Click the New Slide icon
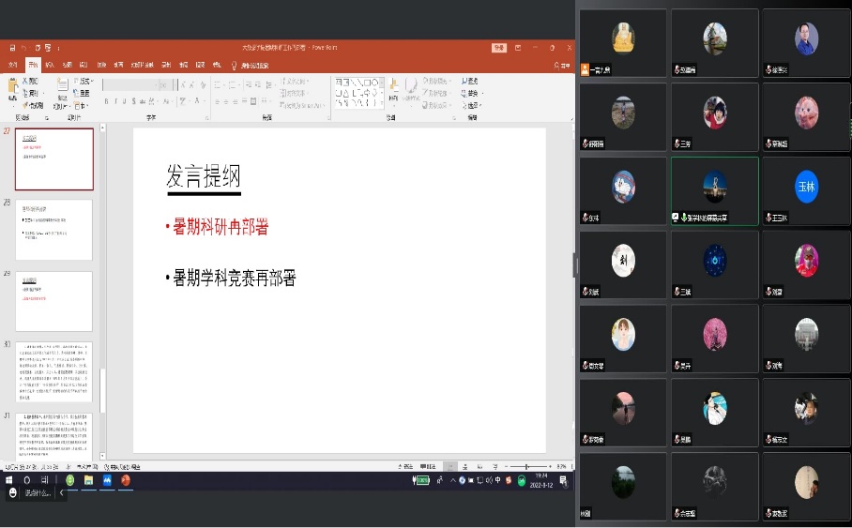 (x=62, y=91)
